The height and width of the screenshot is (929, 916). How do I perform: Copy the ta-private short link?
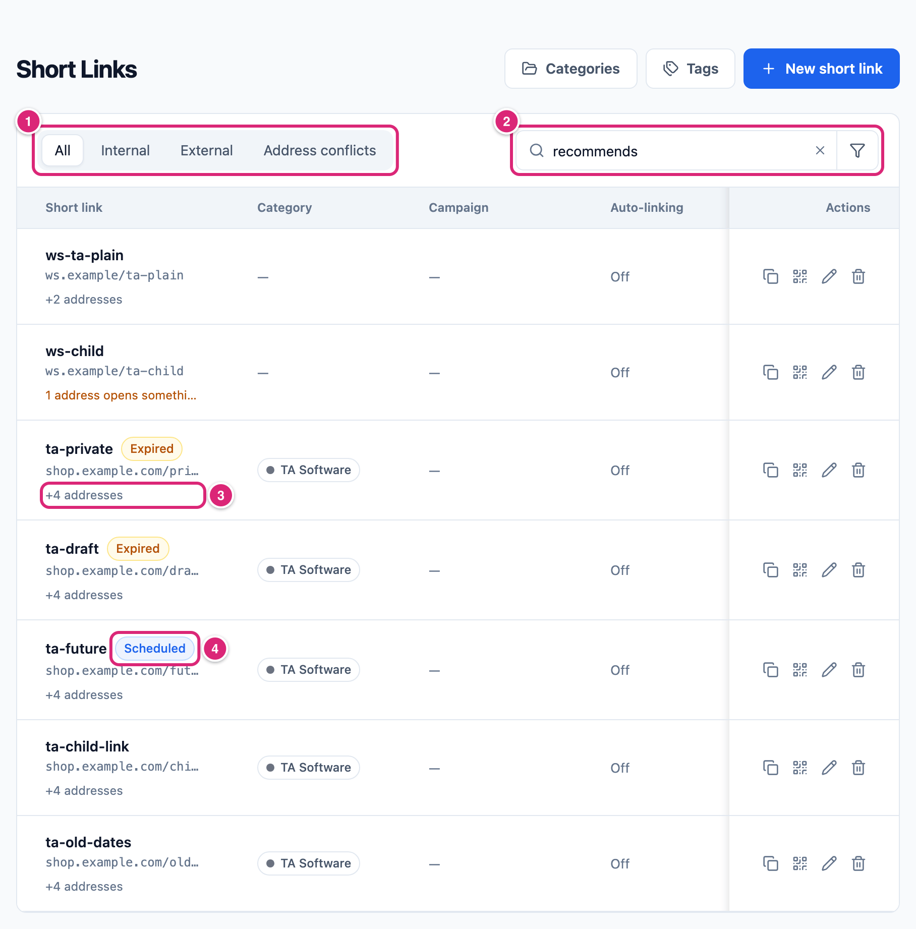tap(770, 470)
